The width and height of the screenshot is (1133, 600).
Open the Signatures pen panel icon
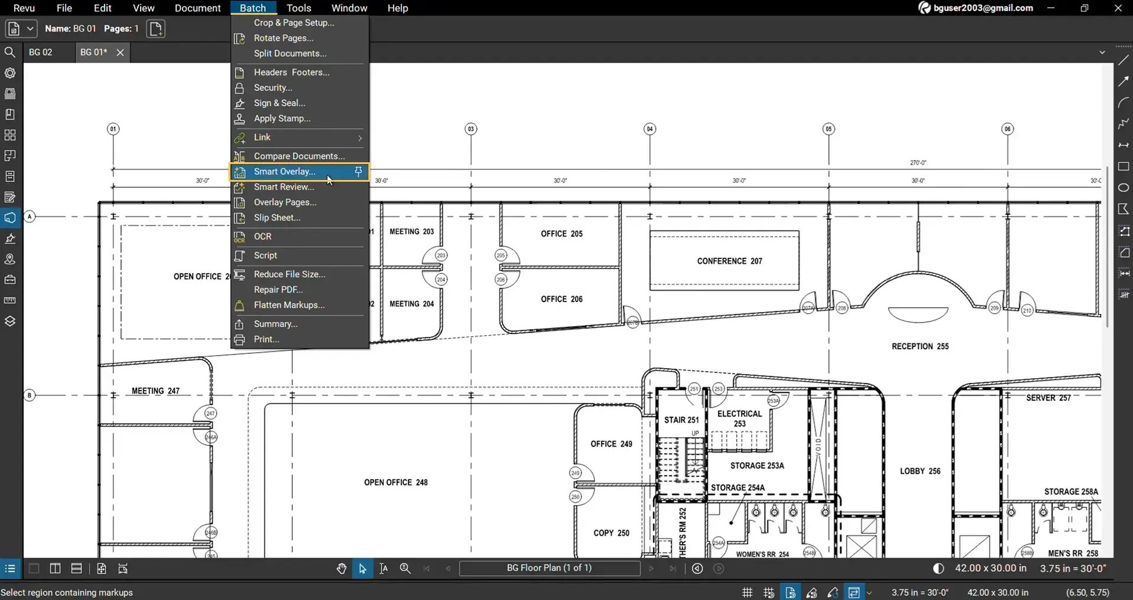pyautogui.click(x=10, y=238)
